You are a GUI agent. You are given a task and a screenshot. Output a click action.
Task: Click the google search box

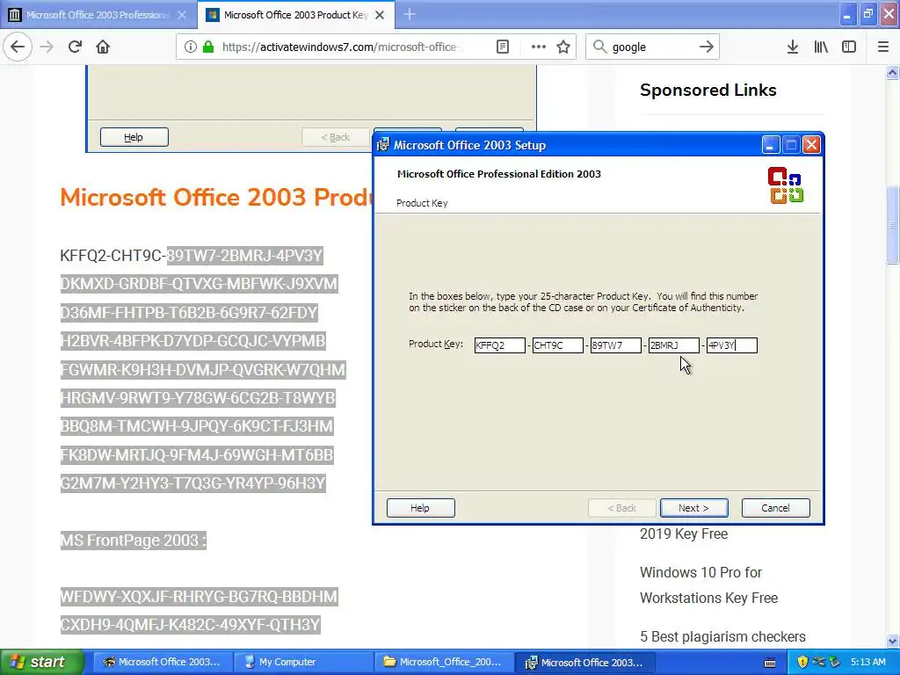(651, 47)
